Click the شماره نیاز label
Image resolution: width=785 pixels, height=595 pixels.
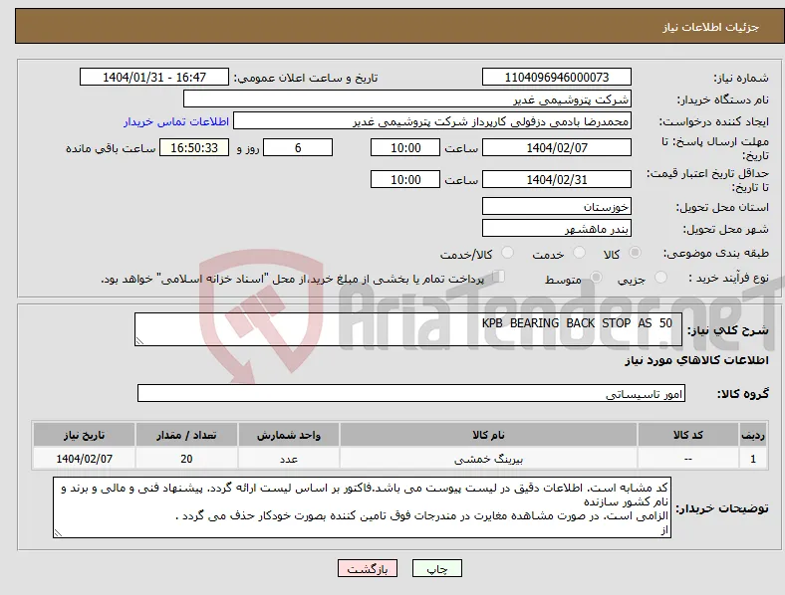741,78
